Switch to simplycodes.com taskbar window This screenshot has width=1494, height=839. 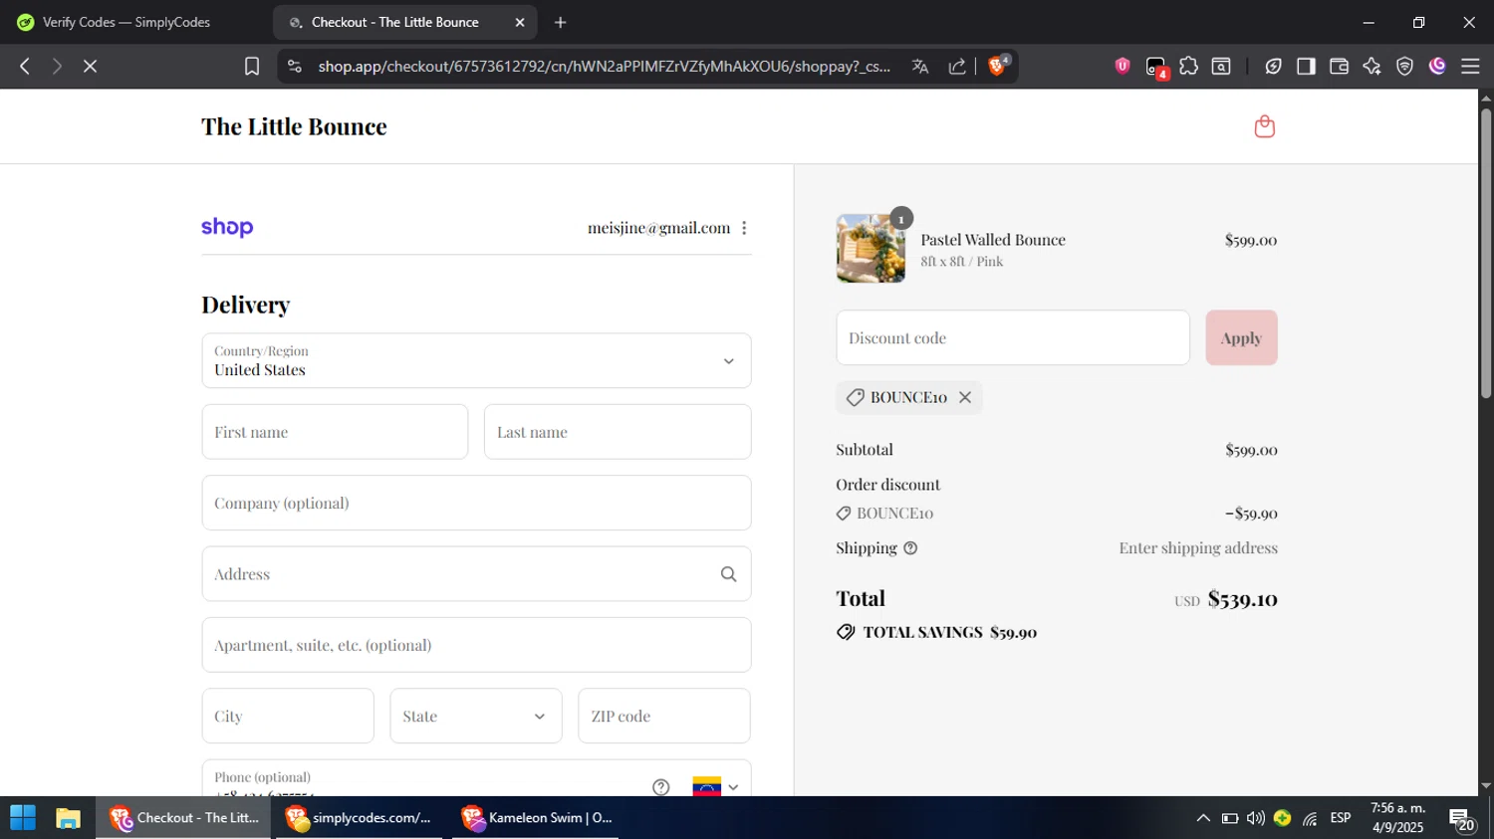[x=359, y=818]
